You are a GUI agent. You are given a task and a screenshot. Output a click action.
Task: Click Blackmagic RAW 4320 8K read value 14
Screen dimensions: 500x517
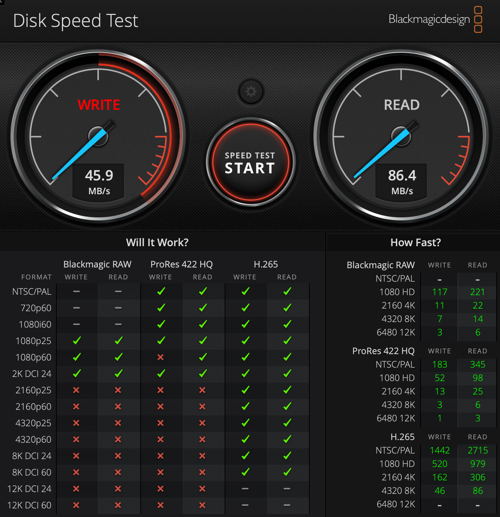pyautogui.click(x=478, y=319)
